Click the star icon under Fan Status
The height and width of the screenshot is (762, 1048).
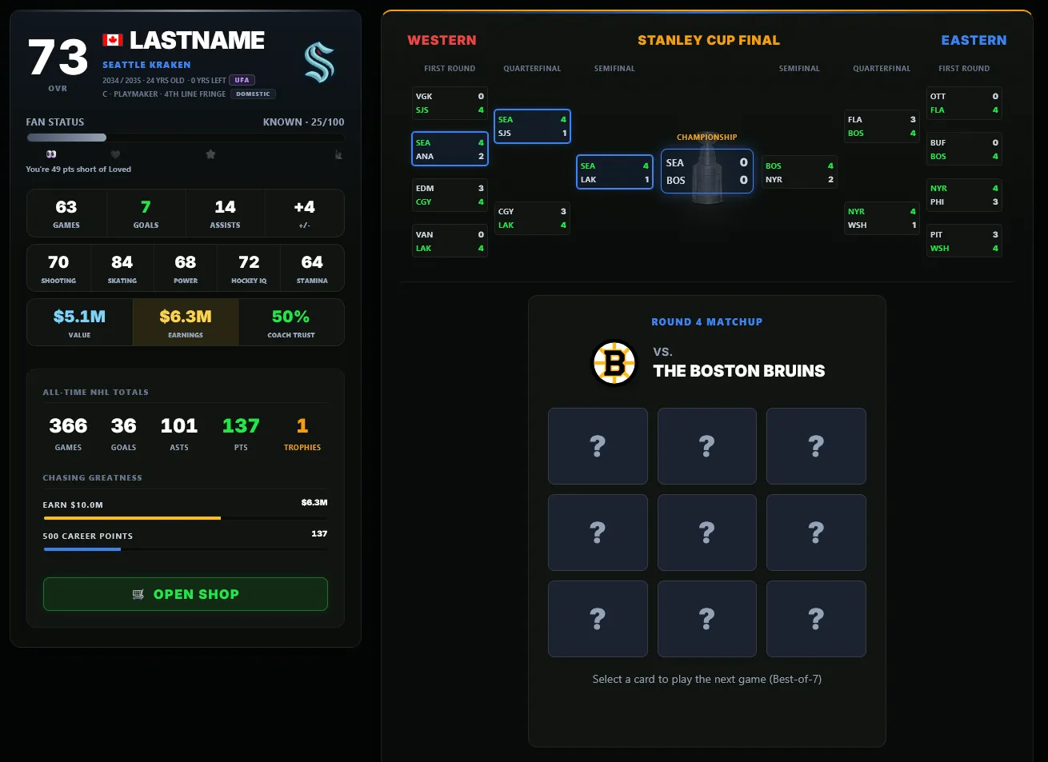[210, 154]
